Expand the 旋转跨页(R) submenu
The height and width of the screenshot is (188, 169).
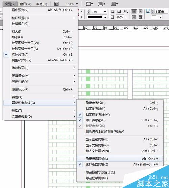click(41, 68)
